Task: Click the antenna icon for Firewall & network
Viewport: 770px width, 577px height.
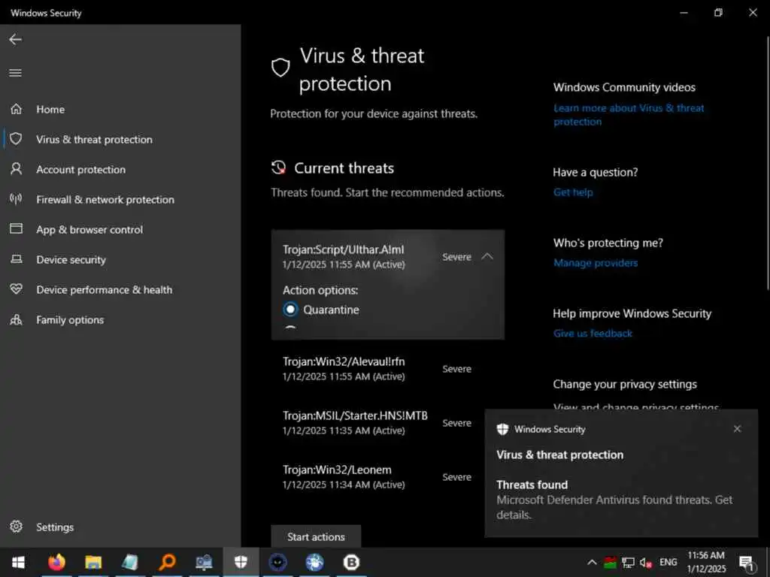Action: 17,198
